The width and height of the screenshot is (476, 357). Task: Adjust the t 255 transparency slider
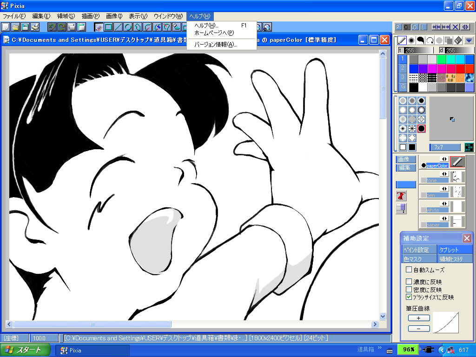(415, 50)
